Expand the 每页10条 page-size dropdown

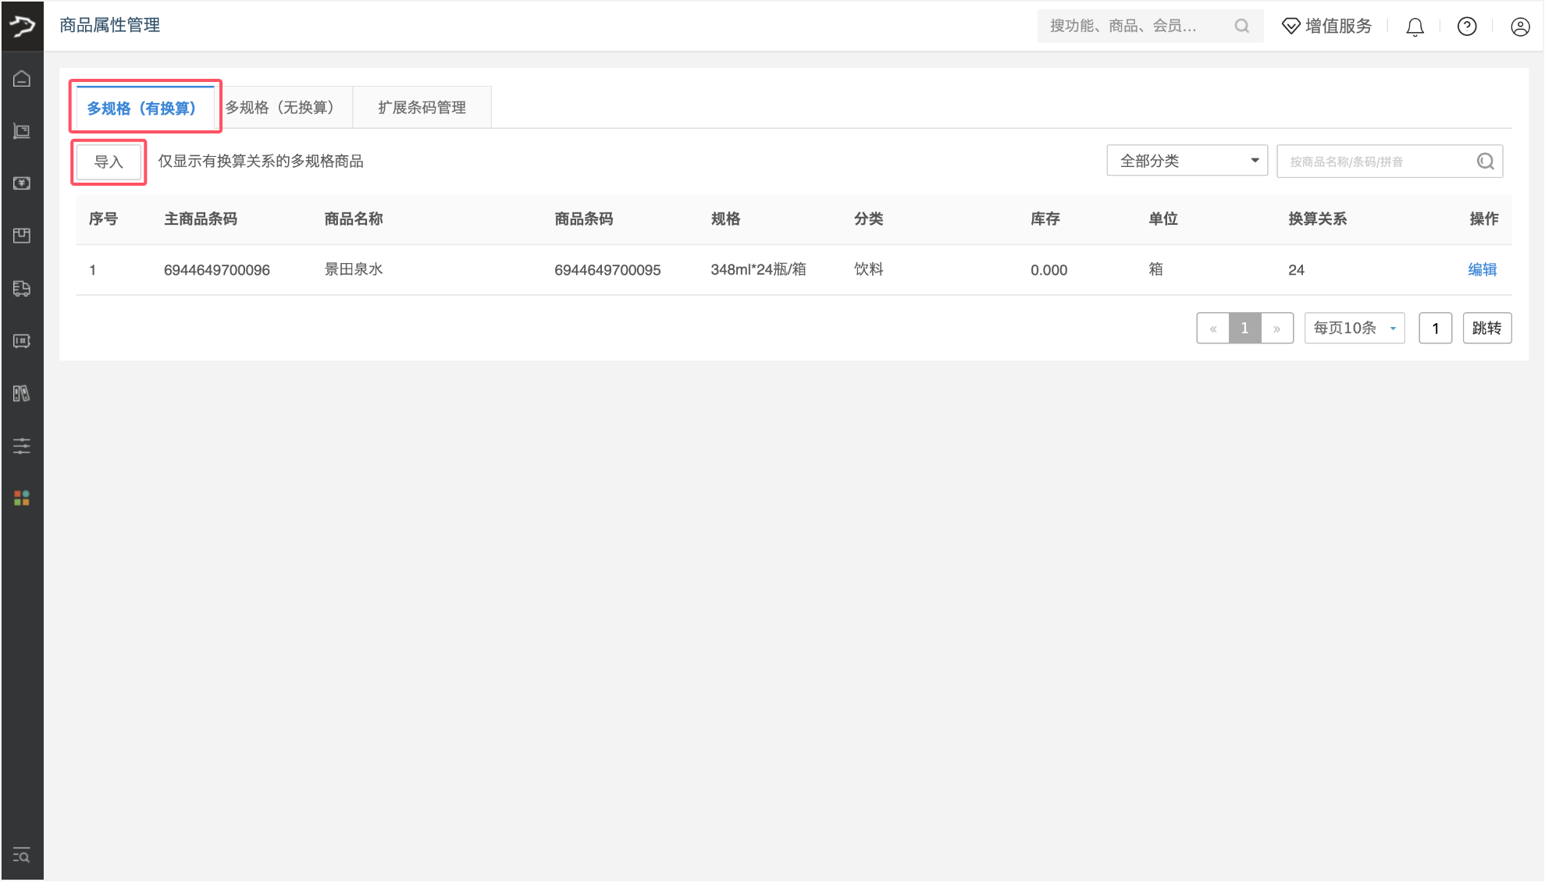pyautogui.click(x=1354, y=328)
